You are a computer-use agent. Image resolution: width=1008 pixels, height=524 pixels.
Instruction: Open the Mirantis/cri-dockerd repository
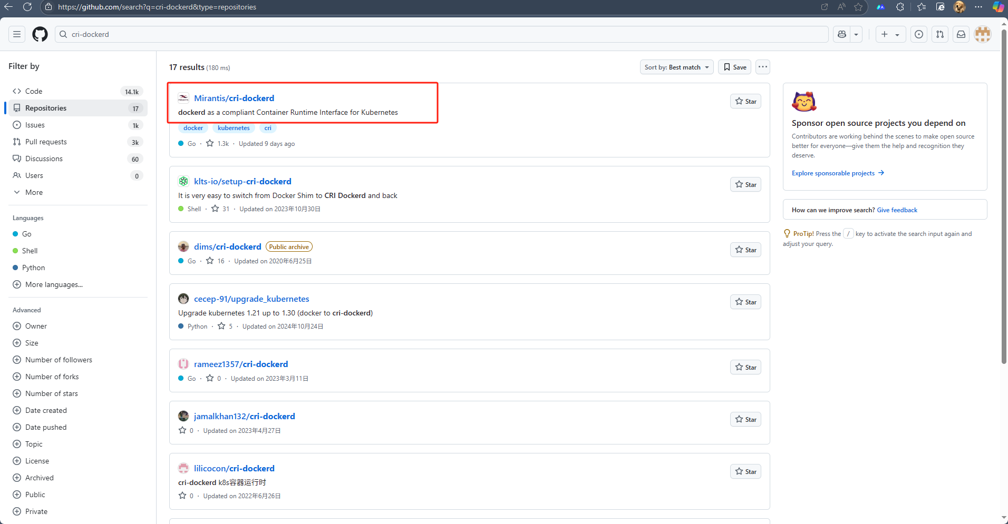pyautogui.click(x=234, y=98)
